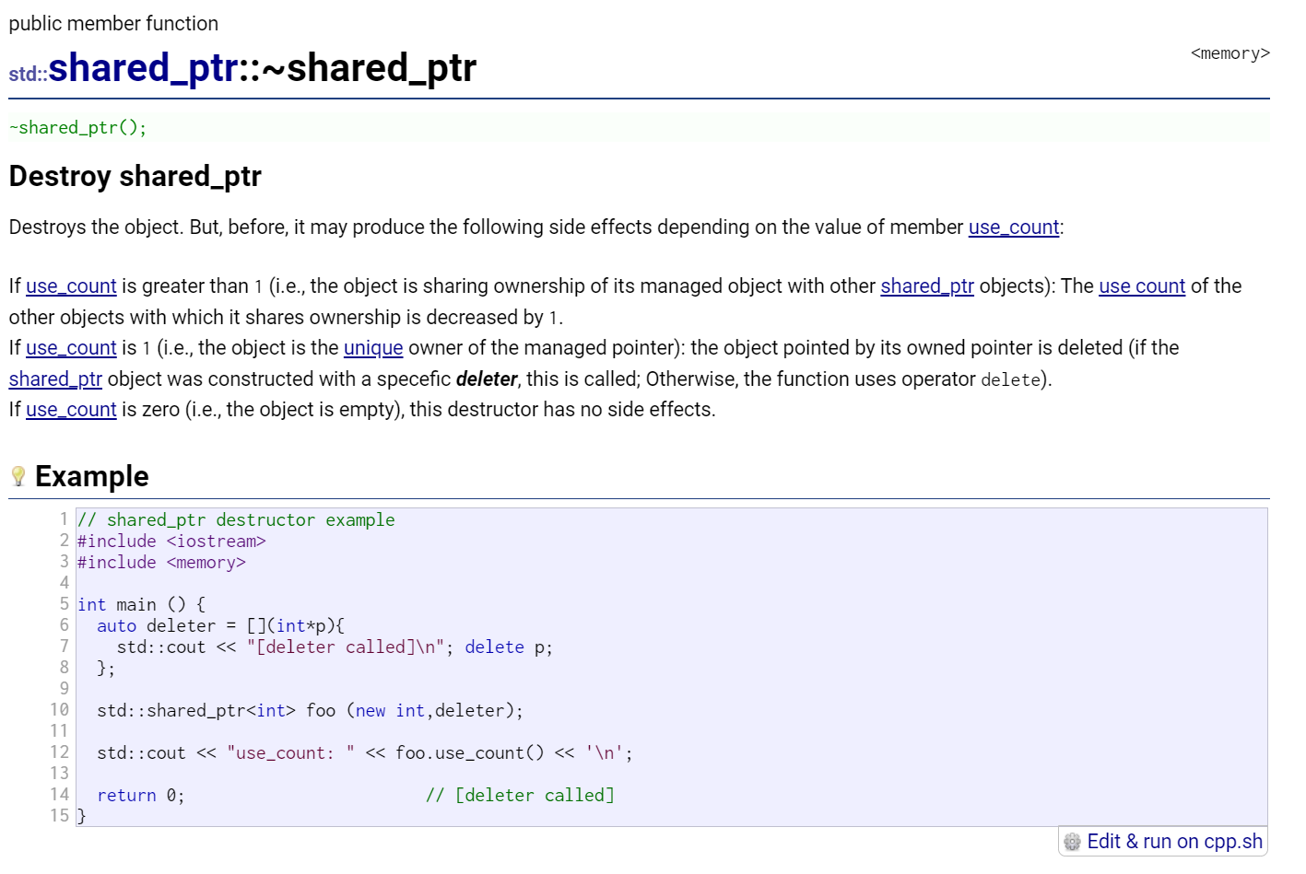This screenshot has width=1306, height=874.
Task: Click 'auto deleter = [](int*p){' line
Action: click(220, 626)
